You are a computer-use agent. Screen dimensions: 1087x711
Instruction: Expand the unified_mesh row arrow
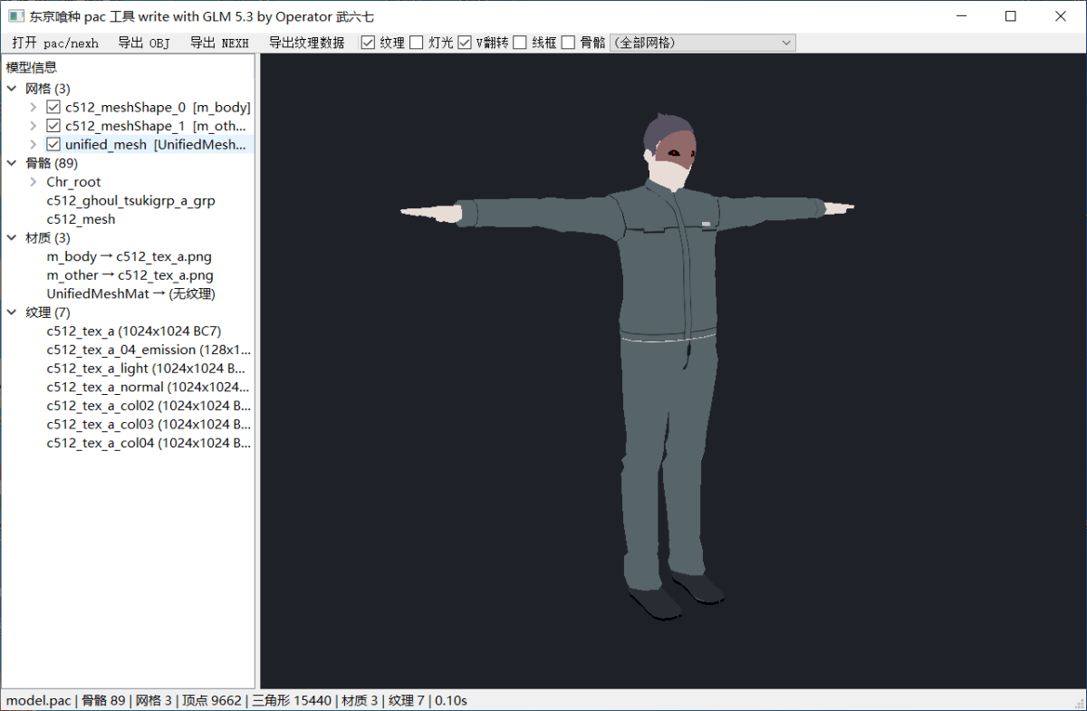(x=34, y=145)
